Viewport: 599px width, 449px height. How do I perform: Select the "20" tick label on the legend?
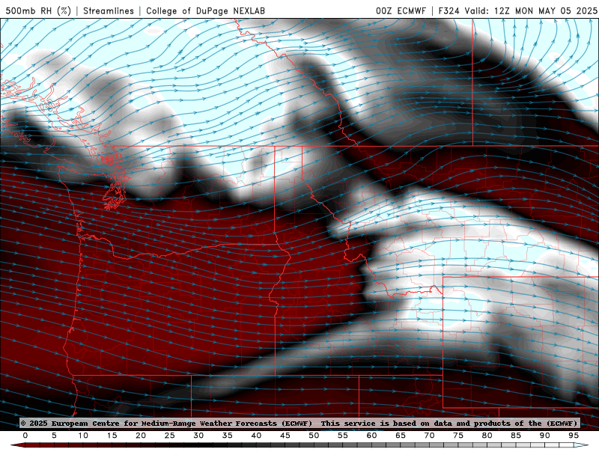(x=141, y=436)
